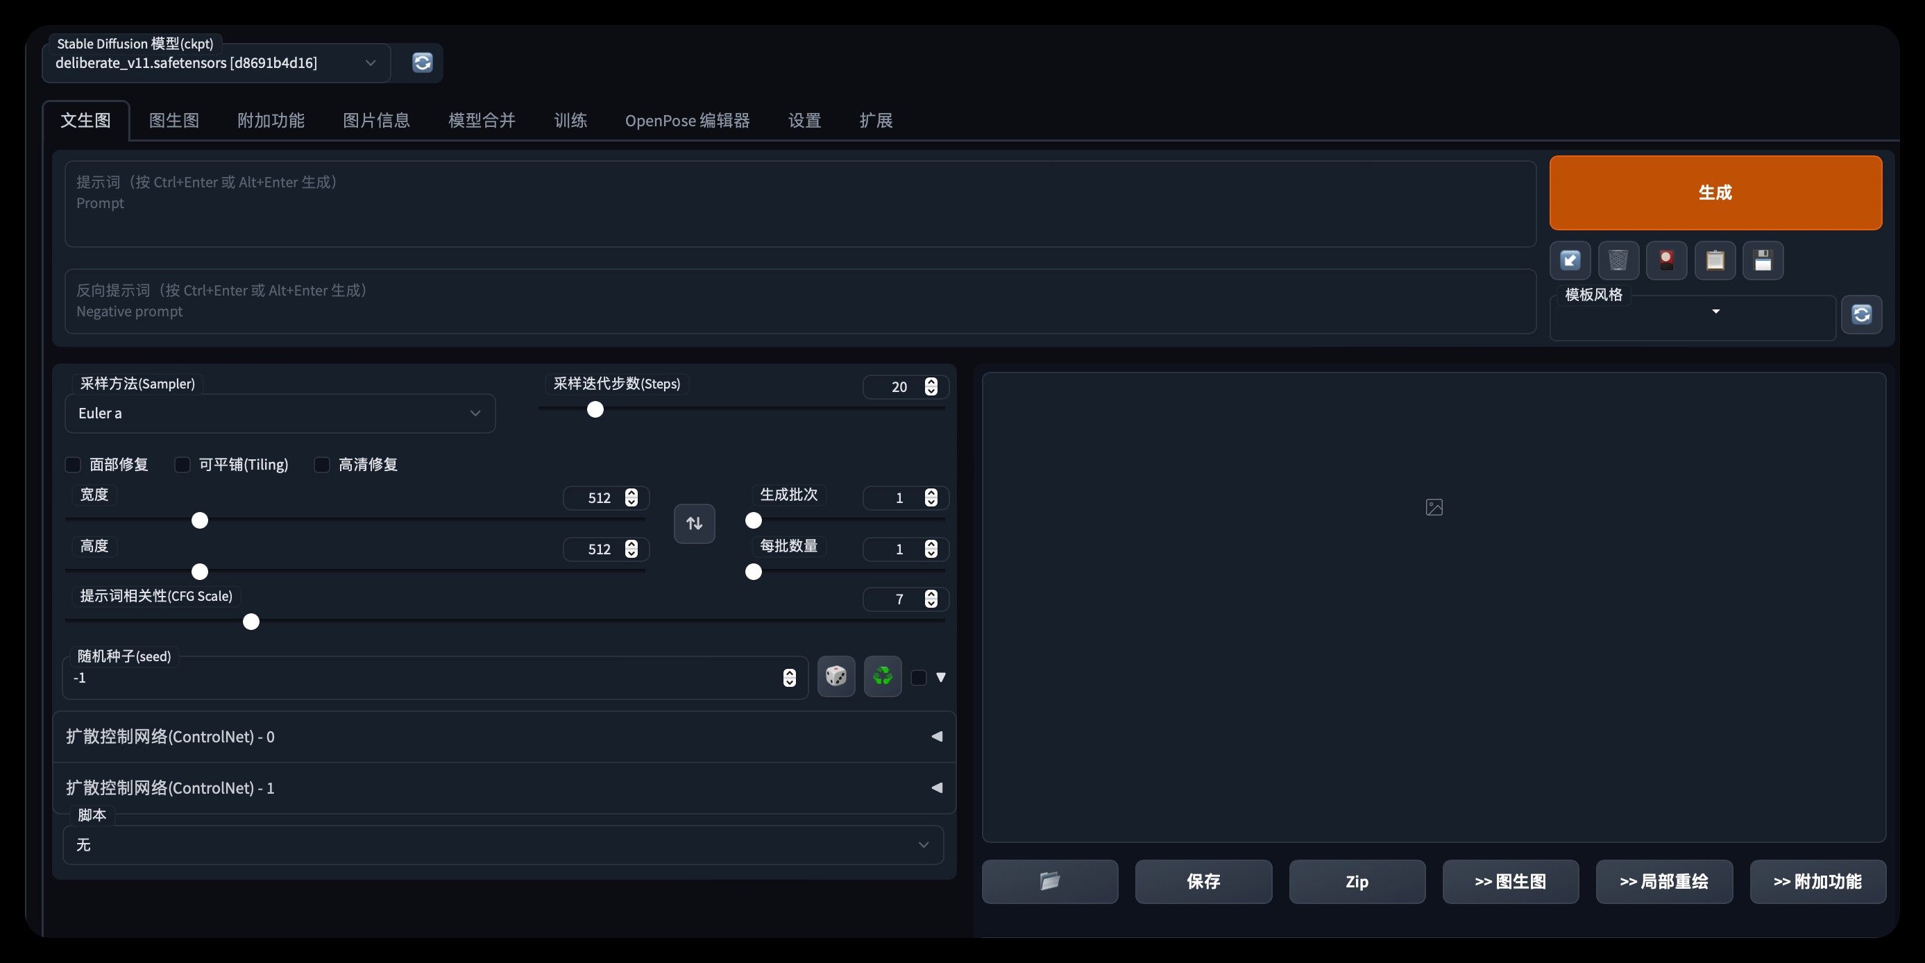Switch to the 图生图 tab
1925x963 pixels.
174,120
